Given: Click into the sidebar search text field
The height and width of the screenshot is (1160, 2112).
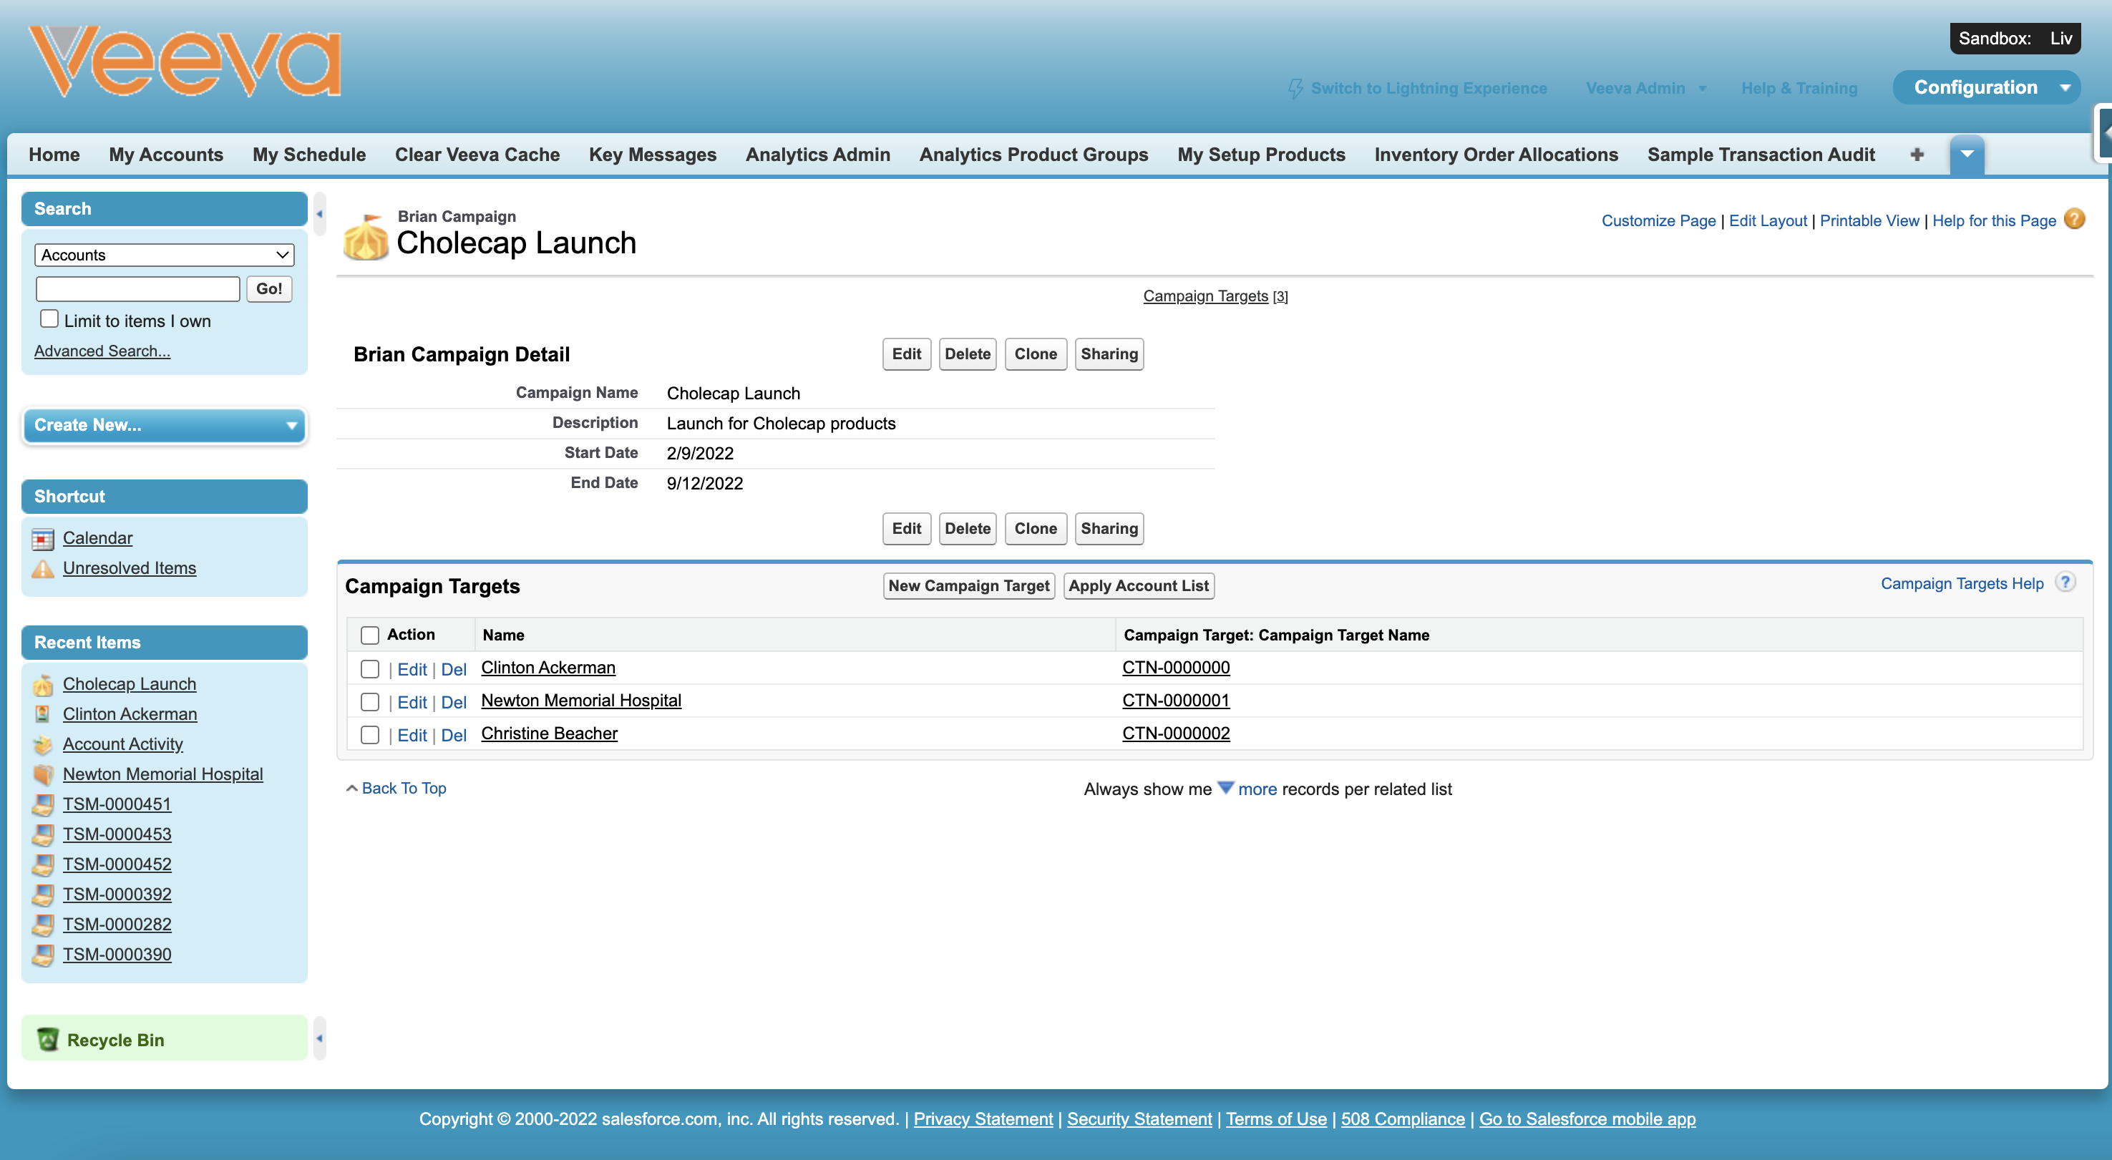Looking at the screenshot, I should click(137, 288).
